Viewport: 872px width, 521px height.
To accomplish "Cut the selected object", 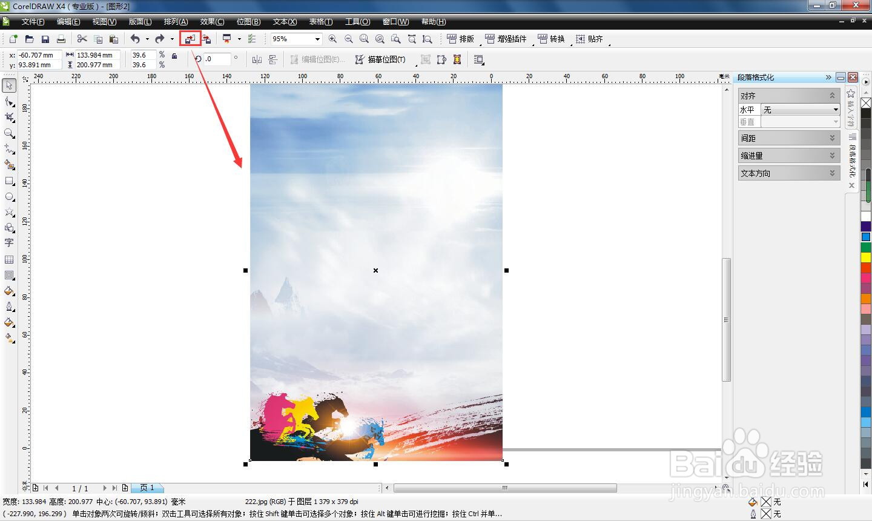I will pos(82,39).
